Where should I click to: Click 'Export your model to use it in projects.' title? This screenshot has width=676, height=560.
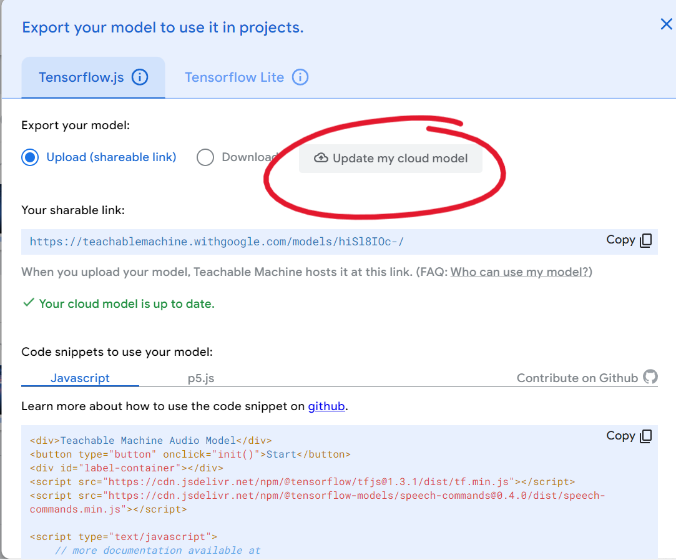point(163,27)
